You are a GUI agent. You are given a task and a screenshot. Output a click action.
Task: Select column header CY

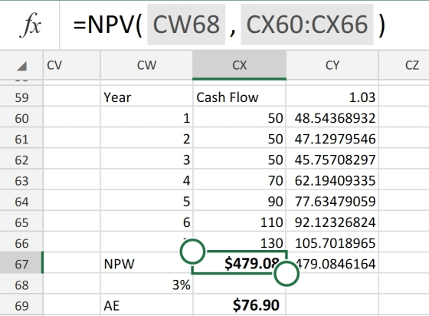click(332, 65)
